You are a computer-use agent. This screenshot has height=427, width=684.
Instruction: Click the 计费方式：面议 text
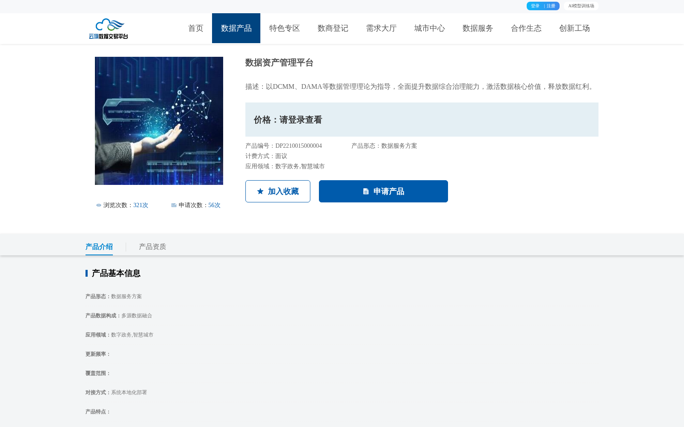[x=266, y=156]
